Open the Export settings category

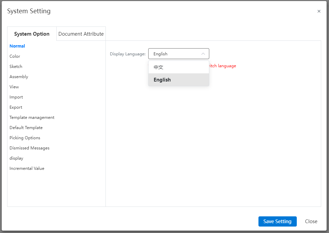tap(16, 107)
